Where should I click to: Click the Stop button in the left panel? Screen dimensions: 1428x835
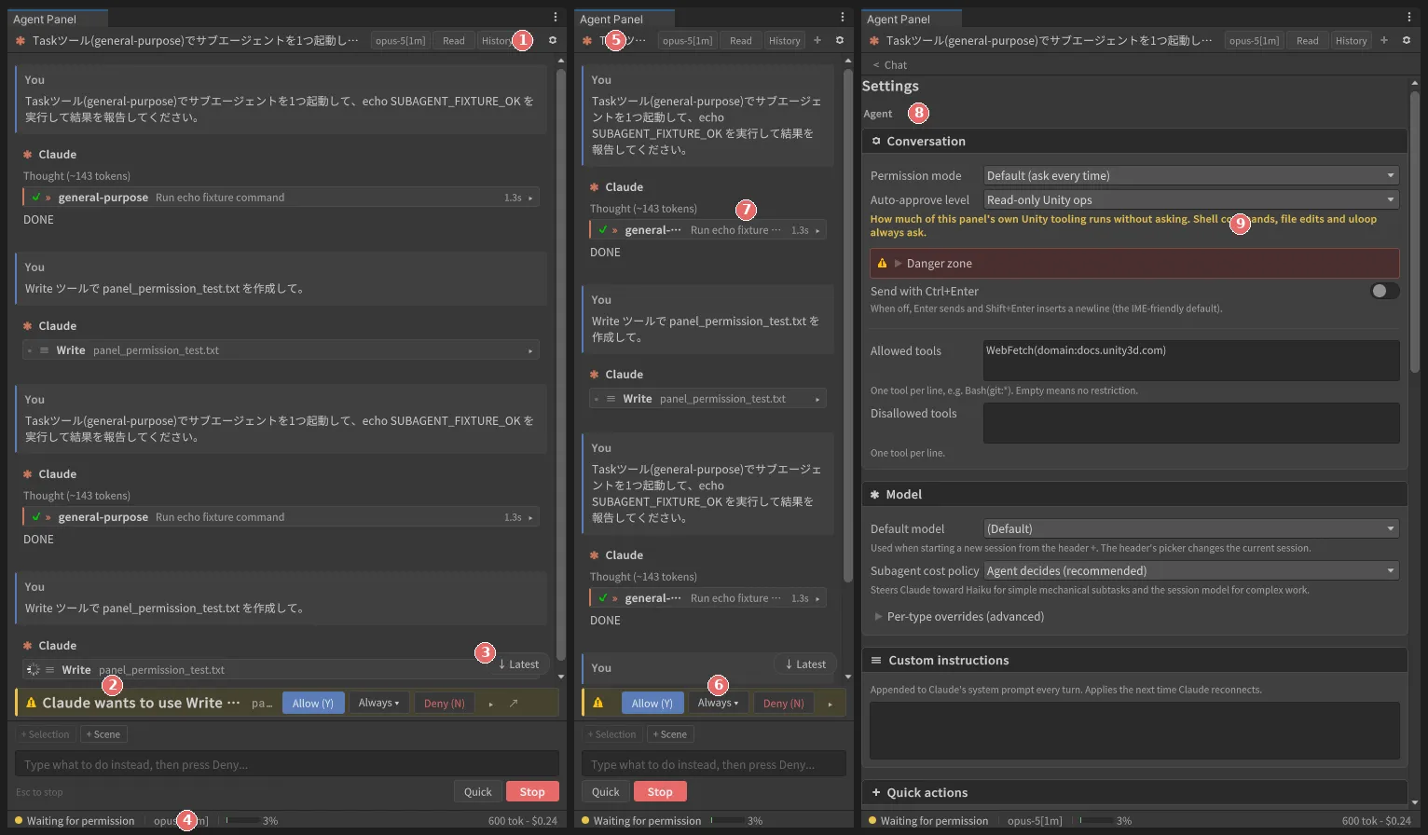532,791
